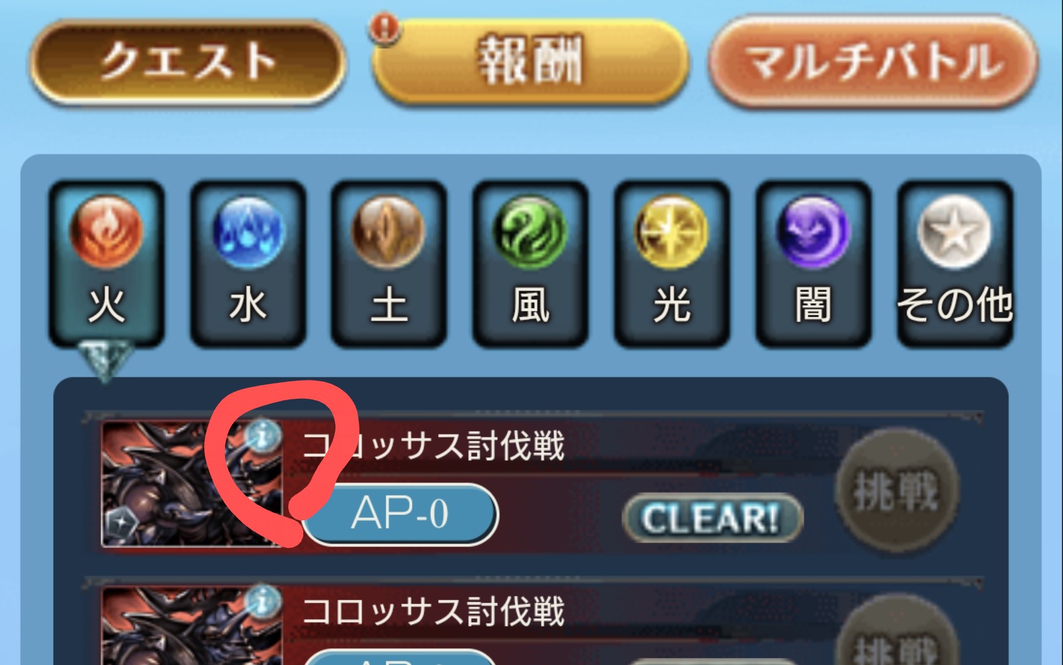1063x665 pixels.
Task: Select the light element orb icon
Action: click(672, 232)
